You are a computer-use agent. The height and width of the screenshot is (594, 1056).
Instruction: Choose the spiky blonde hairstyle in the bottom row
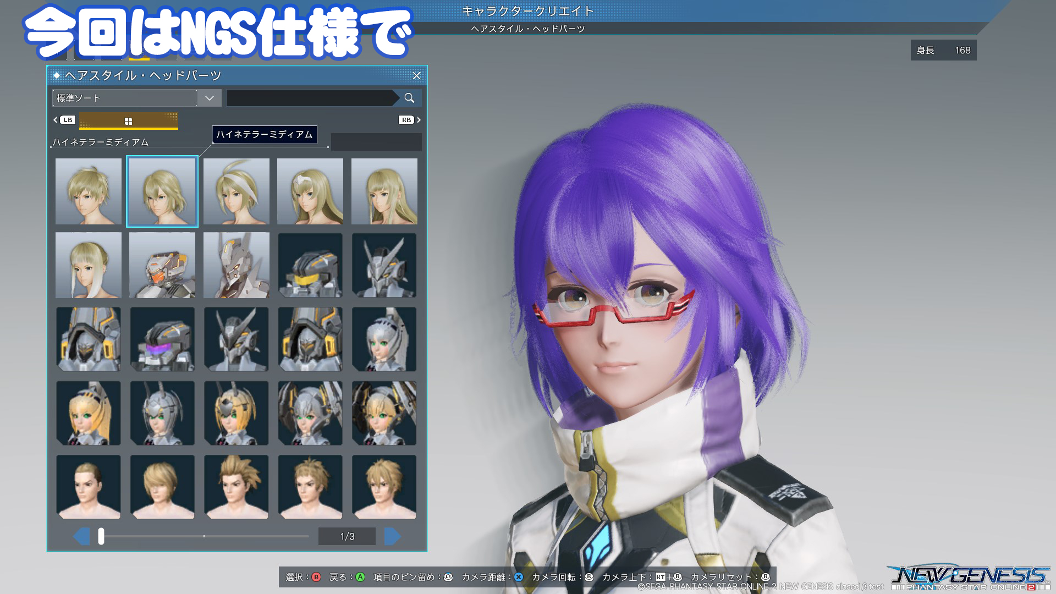click(235, 486)
